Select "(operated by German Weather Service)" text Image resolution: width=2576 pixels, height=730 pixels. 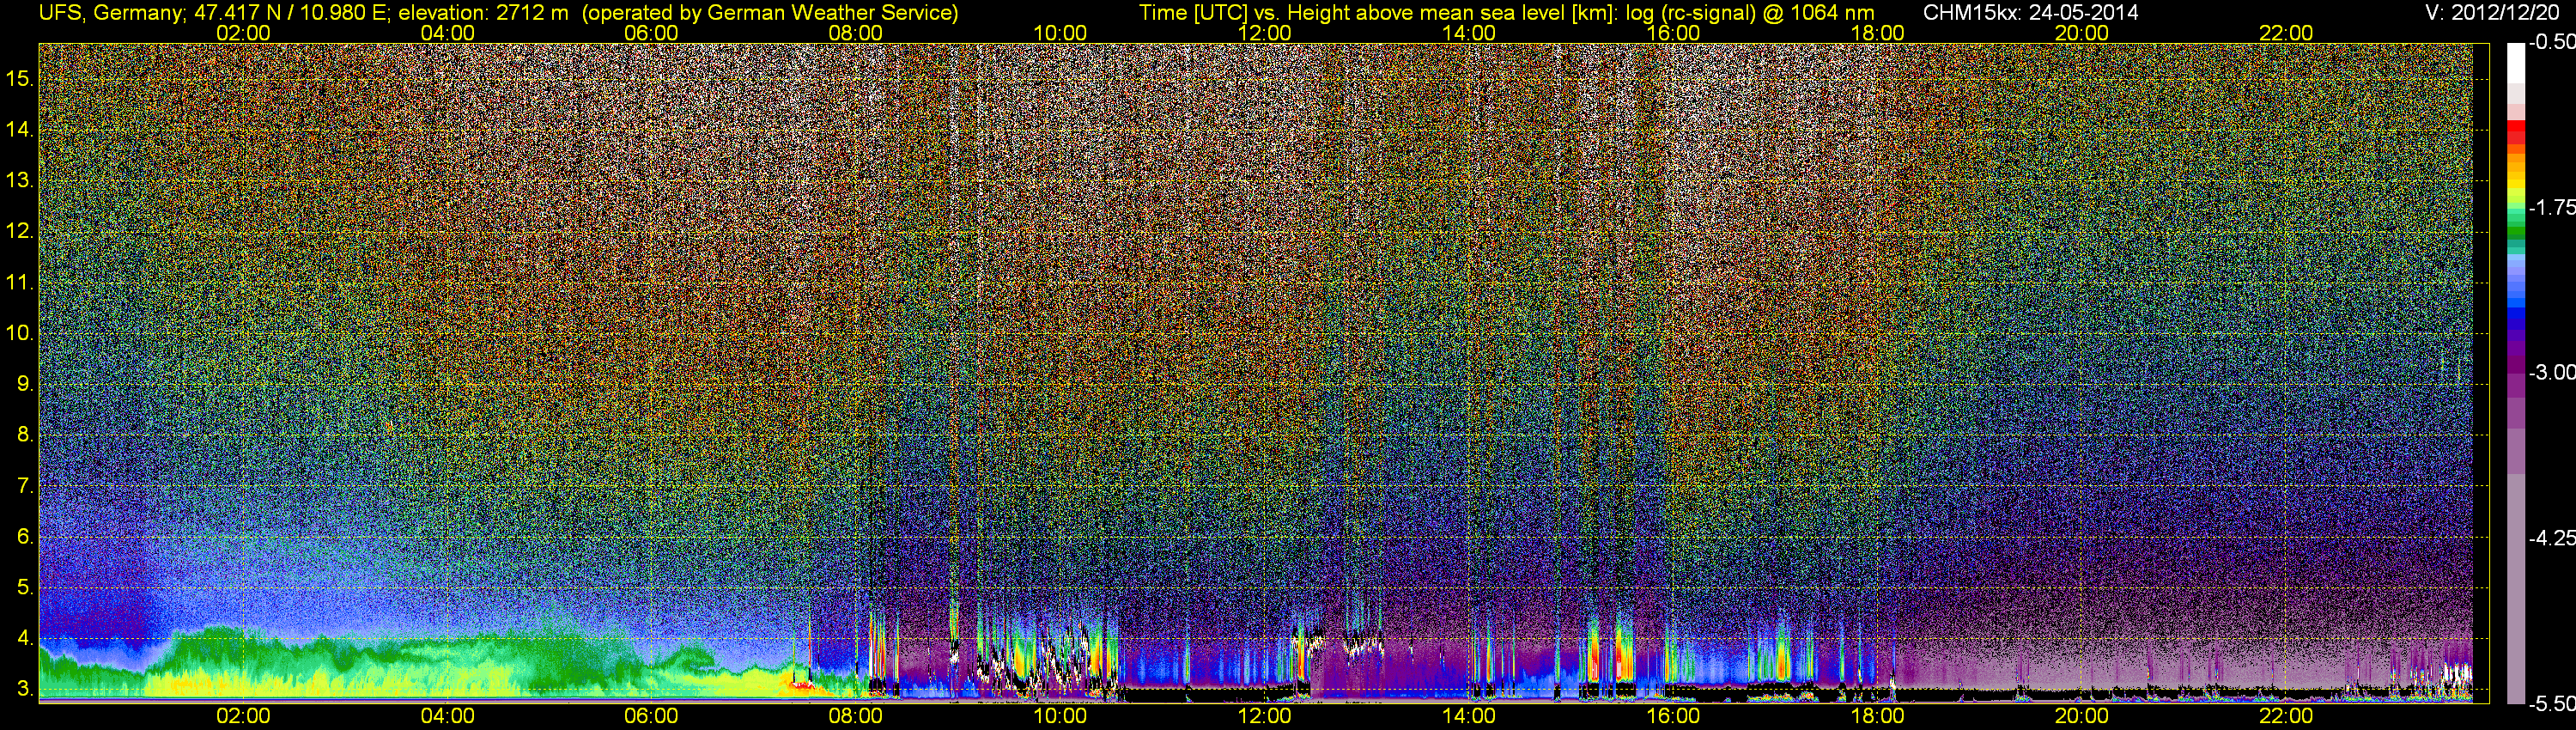(770, 13)
